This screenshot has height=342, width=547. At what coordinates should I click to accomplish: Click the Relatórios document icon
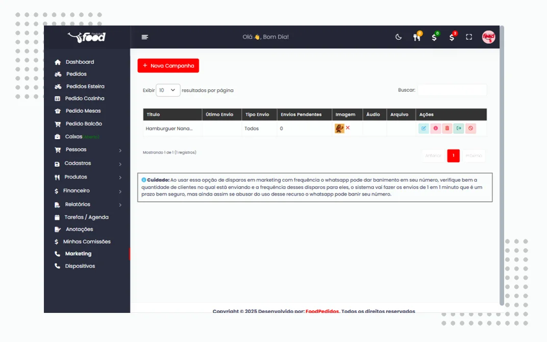[57, 205]
